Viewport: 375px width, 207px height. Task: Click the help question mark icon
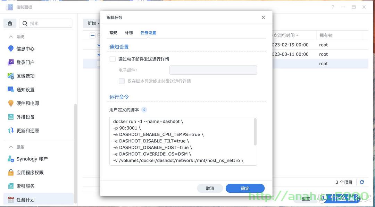coord(333,7)
